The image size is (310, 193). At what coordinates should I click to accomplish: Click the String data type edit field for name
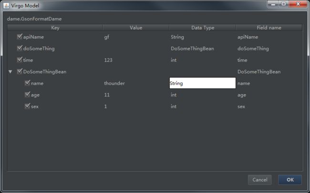[202, 83]
